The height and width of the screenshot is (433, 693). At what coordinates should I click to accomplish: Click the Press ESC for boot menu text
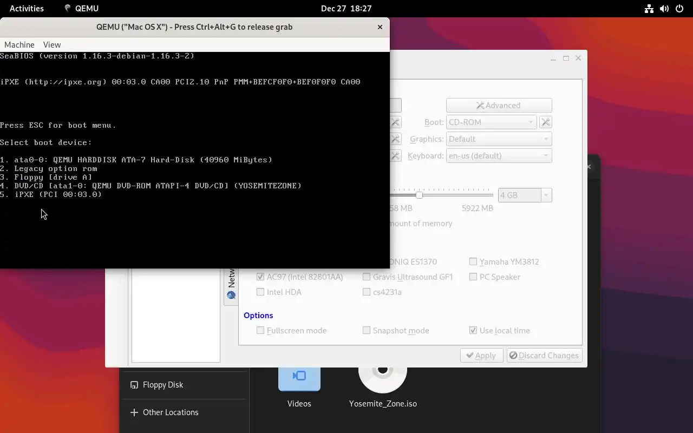tap(58, 125)
